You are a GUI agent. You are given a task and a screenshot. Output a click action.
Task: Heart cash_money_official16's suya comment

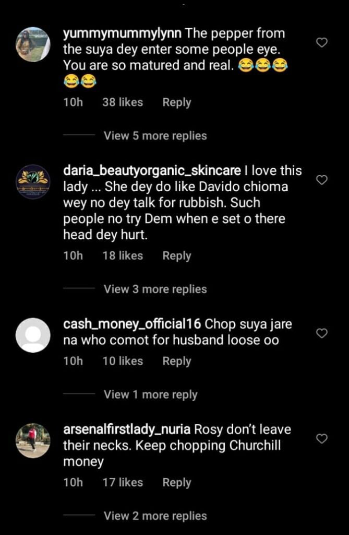pos(322,333)
